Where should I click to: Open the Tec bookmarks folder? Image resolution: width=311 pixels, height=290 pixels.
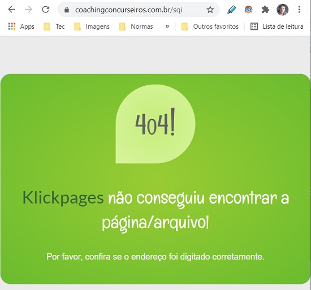click(x=54, y=27)
